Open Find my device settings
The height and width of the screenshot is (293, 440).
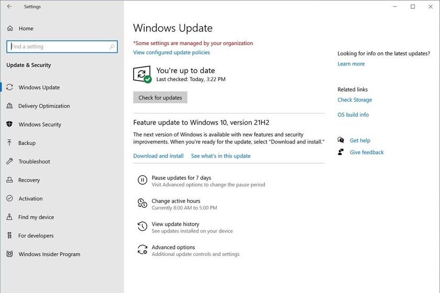coord(36,217)
